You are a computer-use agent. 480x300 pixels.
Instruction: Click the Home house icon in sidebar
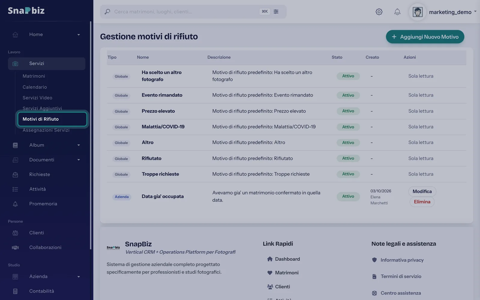(15, 34)
